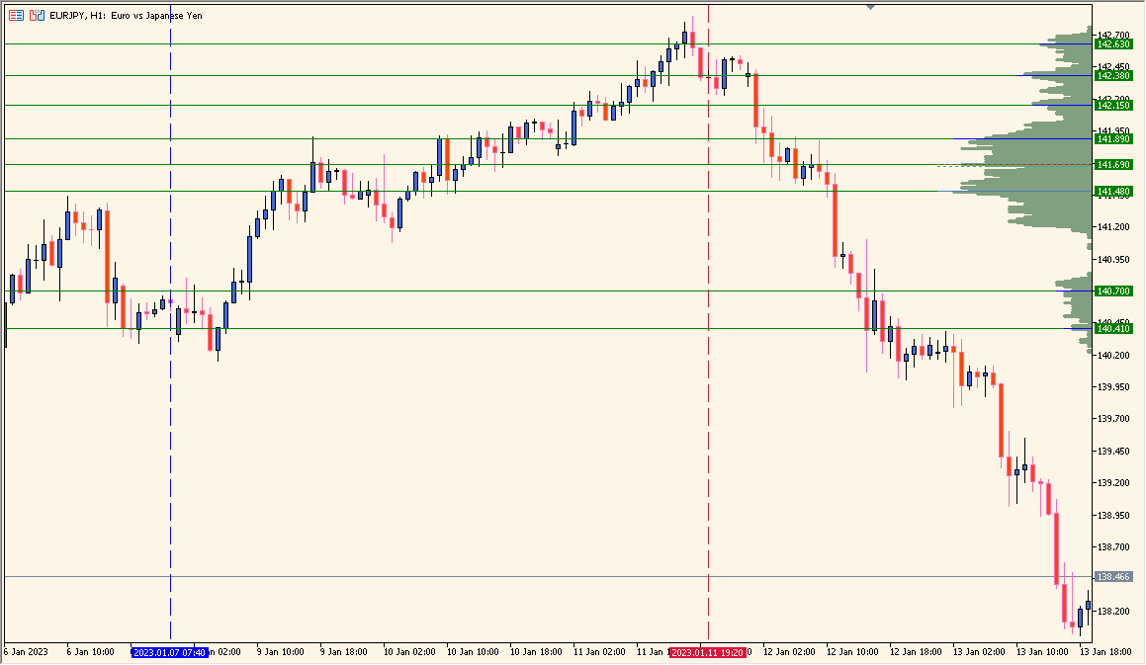
Task: Click the 140.700 price level label
Action: point(1113,291)
